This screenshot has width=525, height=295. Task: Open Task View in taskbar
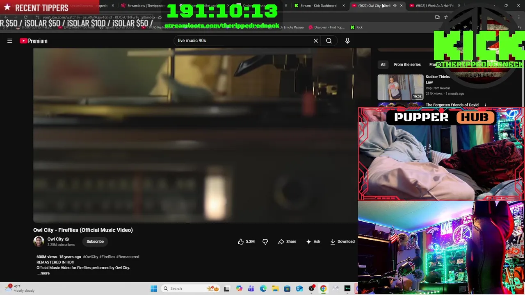click(x=226, y=288)
